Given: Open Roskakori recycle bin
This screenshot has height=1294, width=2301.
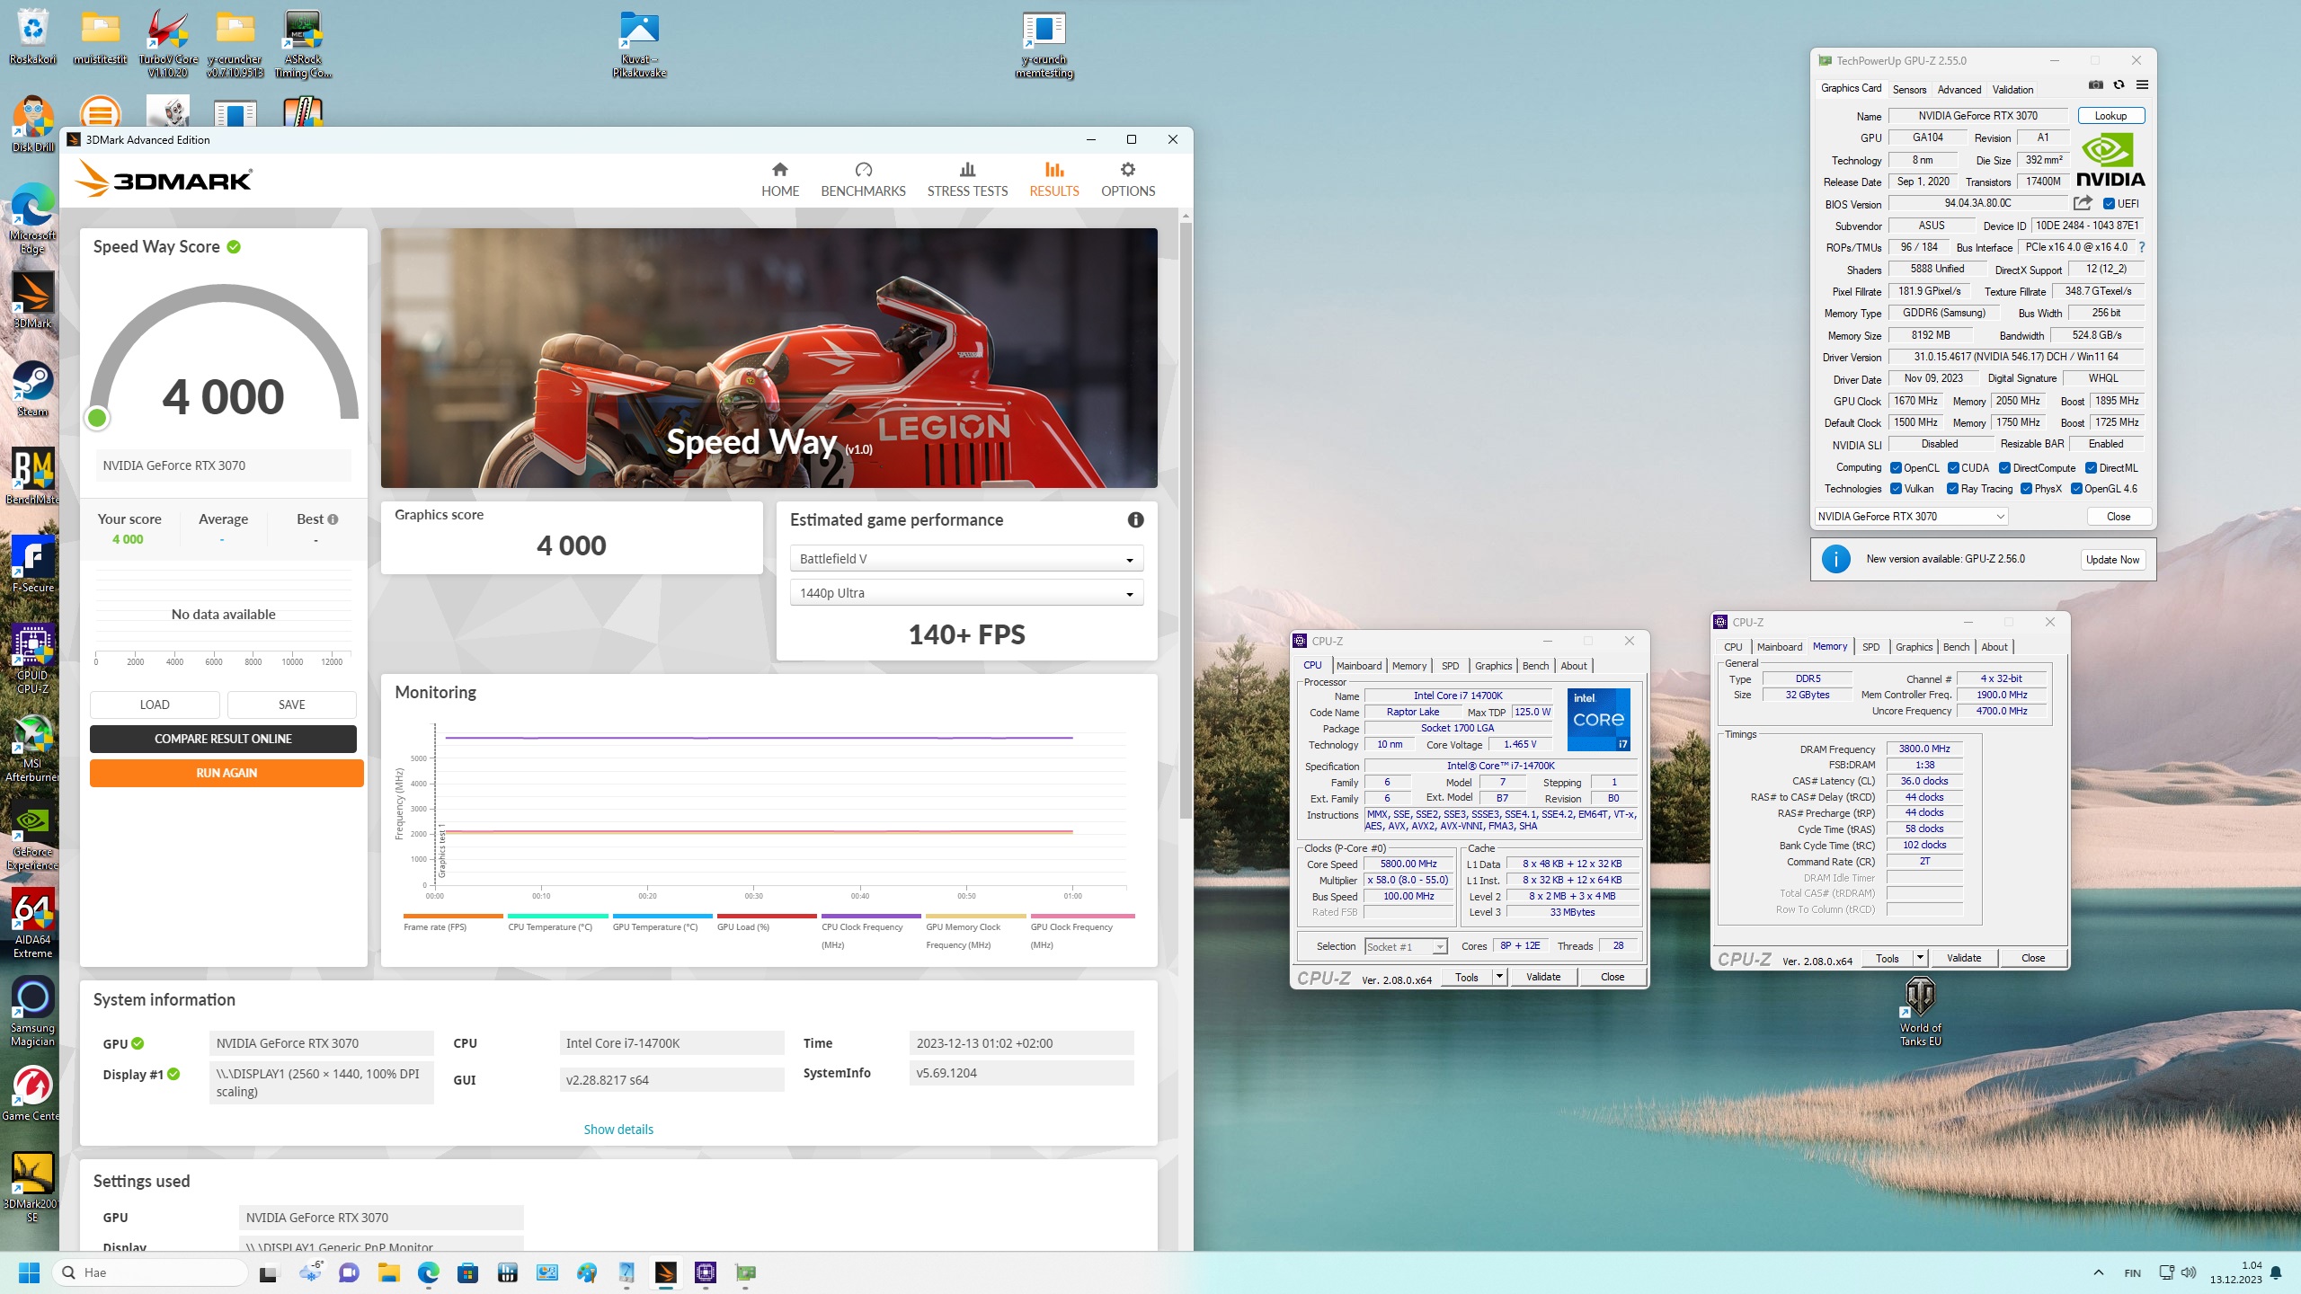Looking at the screenshot, I should click(32, 37).
